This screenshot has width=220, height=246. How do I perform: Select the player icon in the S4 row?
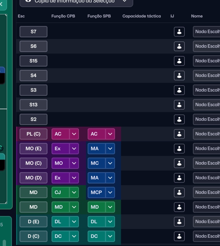(x=179, y=76)
